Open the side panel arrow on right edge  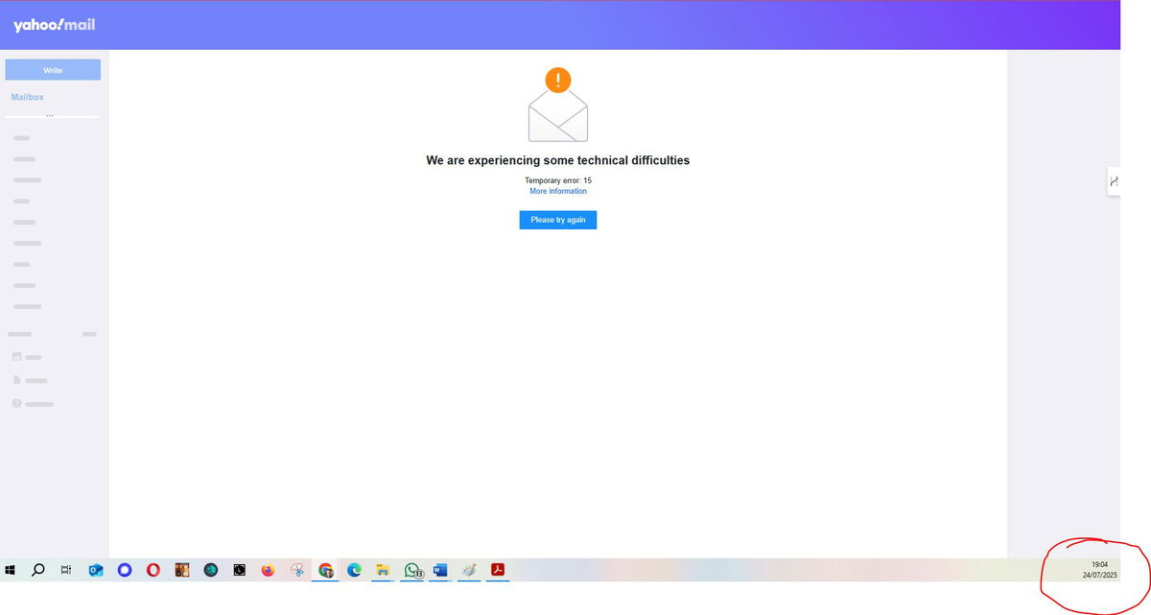pyautogui.click(x=1113, y=180)
